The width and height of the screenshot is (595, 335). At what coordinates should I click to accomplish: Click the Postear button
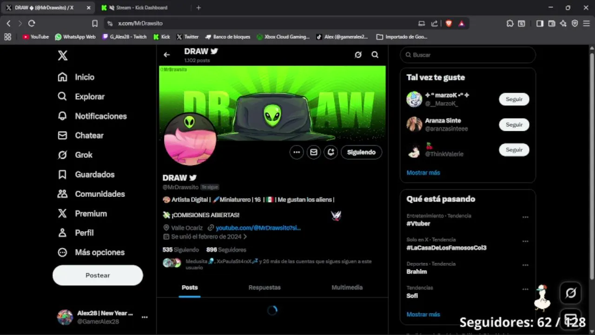[98, 275]
